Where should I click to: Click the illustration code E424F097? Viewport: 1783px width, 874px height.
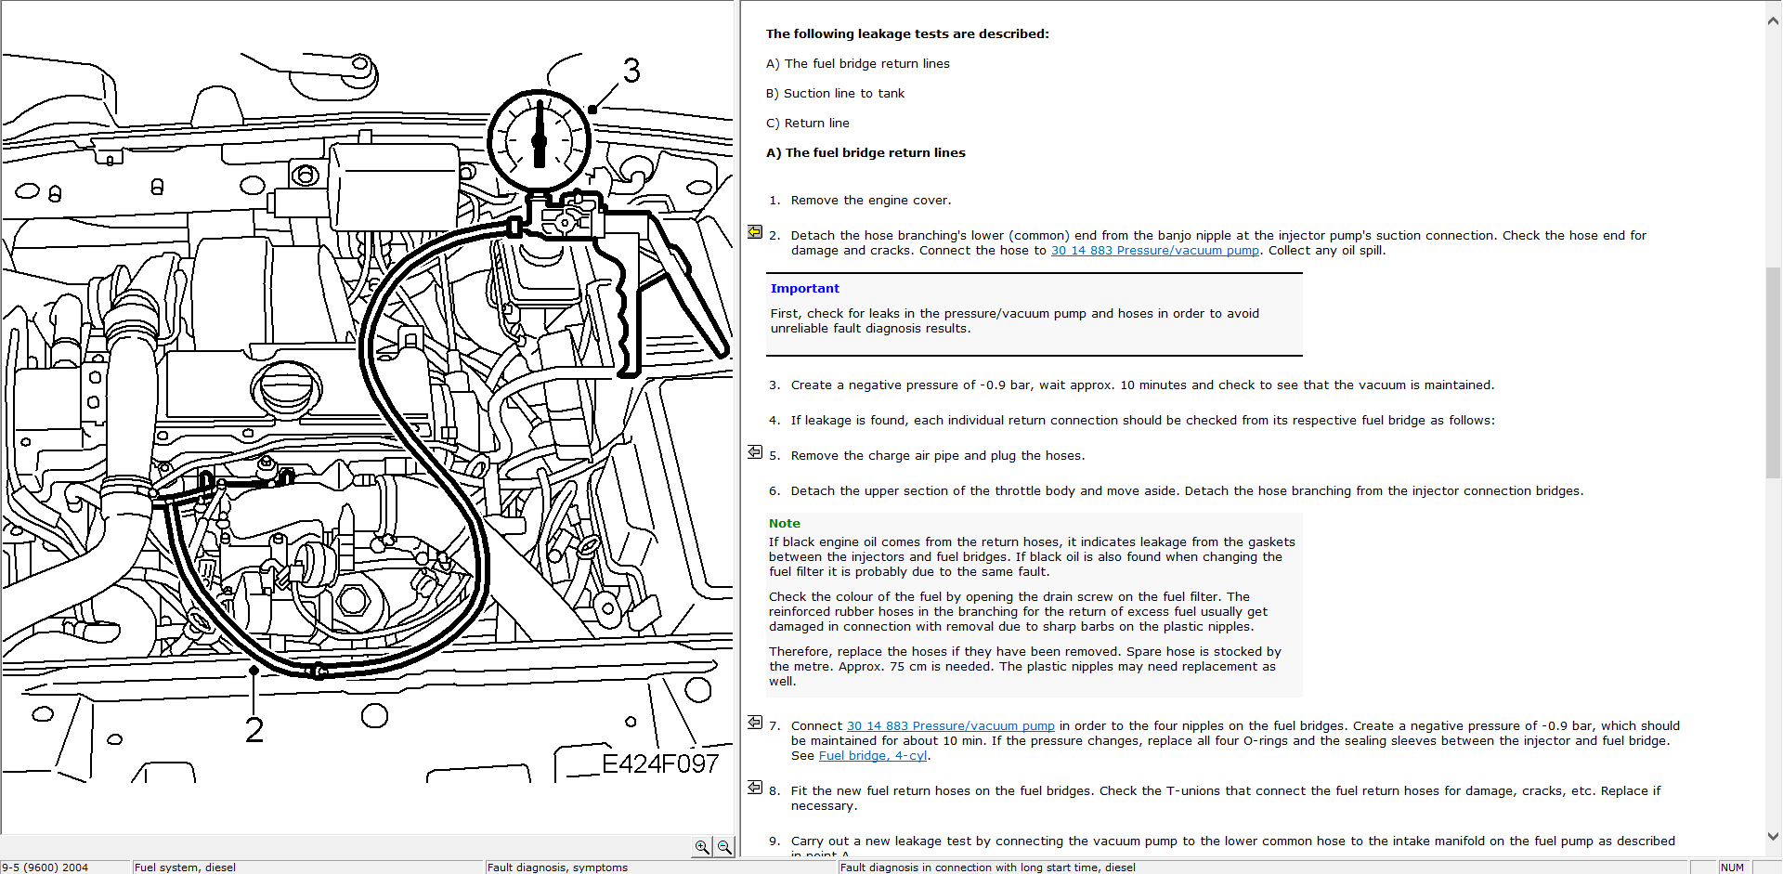(660, 763)
